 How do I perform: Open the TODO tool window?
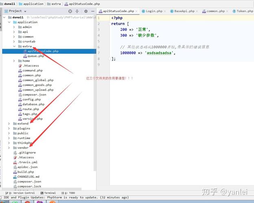click(68, 193)
